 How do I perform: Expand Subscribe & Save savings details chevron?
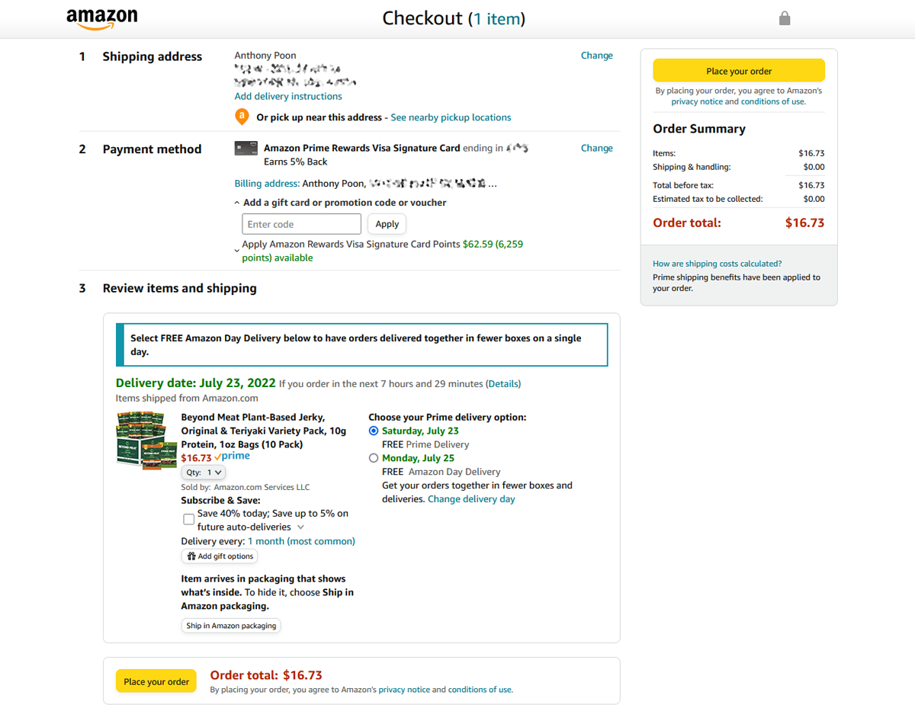coord(300,527)
